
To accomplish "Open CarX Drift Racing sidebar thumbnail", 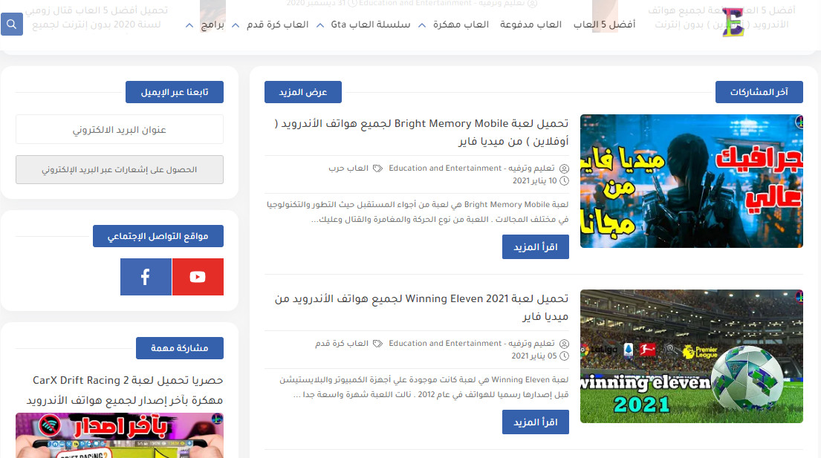I will pos(120,435).
